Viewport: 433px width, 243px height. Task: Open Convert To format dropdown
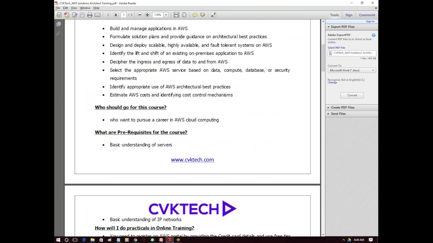352,70
